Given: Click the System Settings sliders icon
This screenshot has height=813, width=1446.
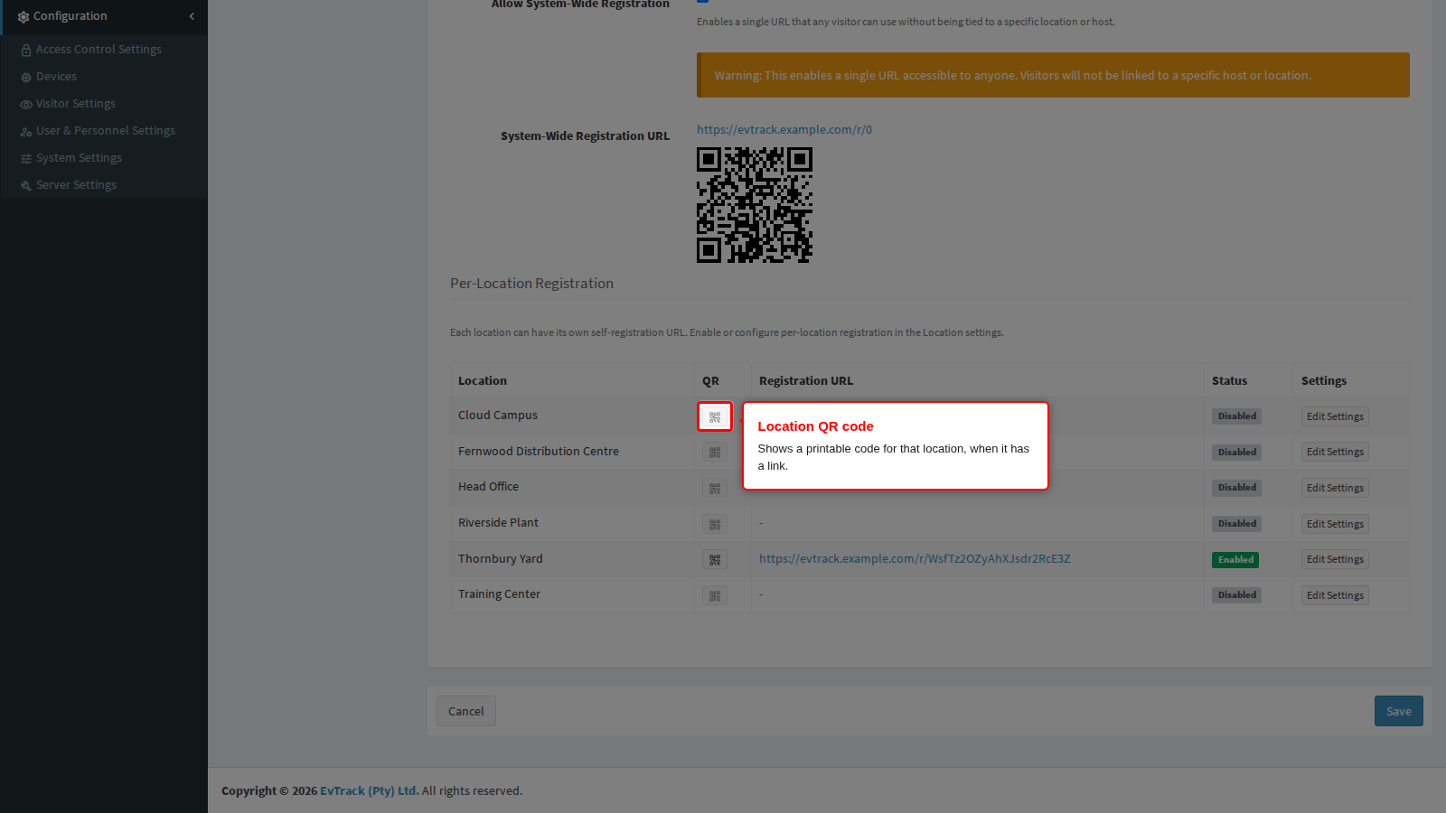Looking at the screenshot, I should click(x=26, y=158).
